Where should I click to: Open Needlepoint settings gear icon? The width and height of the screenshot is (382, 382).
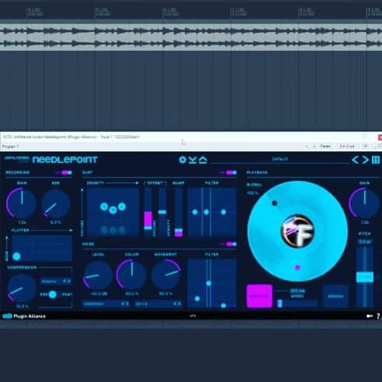pyautogui.click(x=183, y=159)
